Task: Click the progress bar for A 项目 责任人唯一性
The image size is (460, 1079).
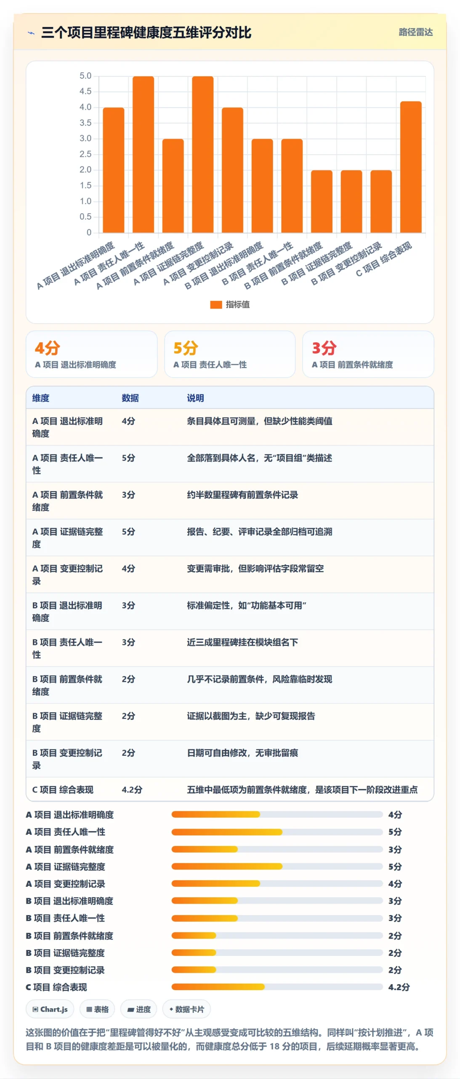Action: (277, 832)
